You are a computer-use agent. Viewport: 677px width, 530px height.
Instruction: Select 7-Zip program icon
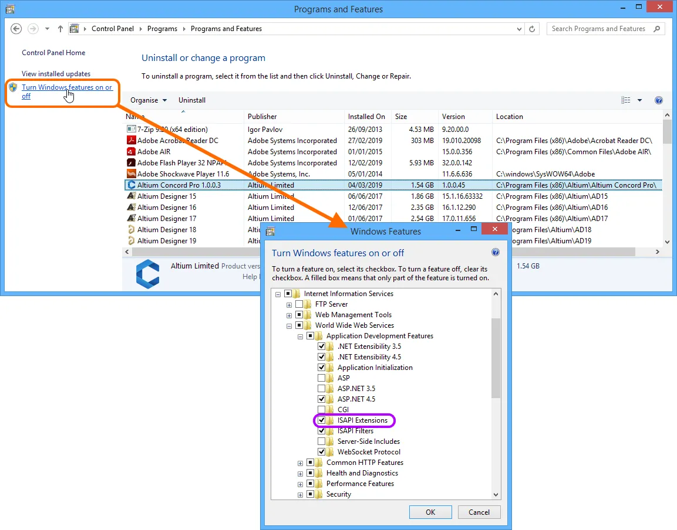click(132, 129)
